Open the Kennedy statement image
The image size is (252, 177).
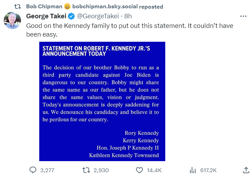coord(102,101)
